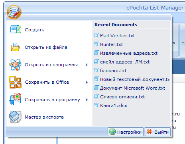
Task: Click the file icon beside Список отписки.txt
Action: point(96,96)
